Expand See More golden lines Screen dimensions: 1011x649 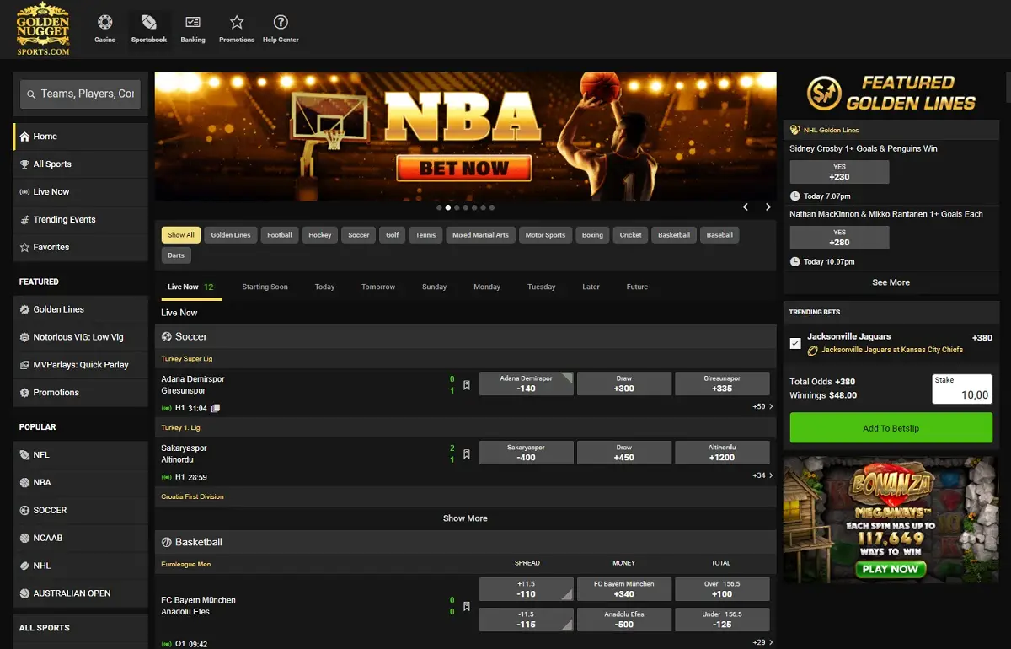(891, 282)
